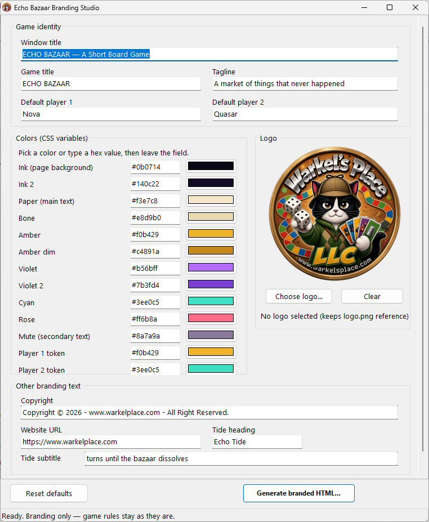Click the Echo Bazaar app icon in title bar
Viewport: 429px width, 522px height.
click(7, 7)
